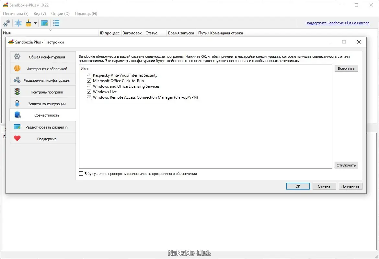Open the Помощь (H) menu
Screen dimensions: 379x259
86,14
